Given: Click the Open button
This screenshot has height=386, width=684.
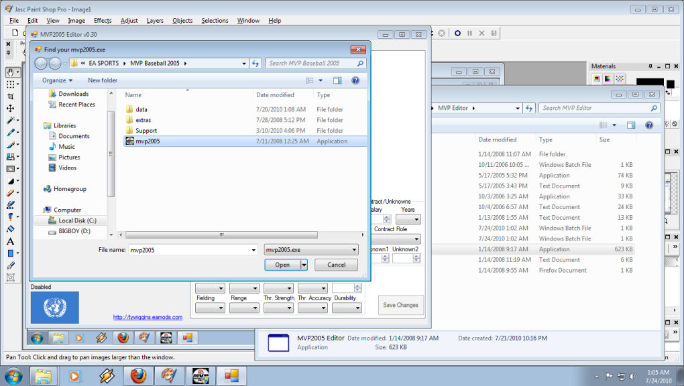Looking at the screenshot, I should [282, 265].
